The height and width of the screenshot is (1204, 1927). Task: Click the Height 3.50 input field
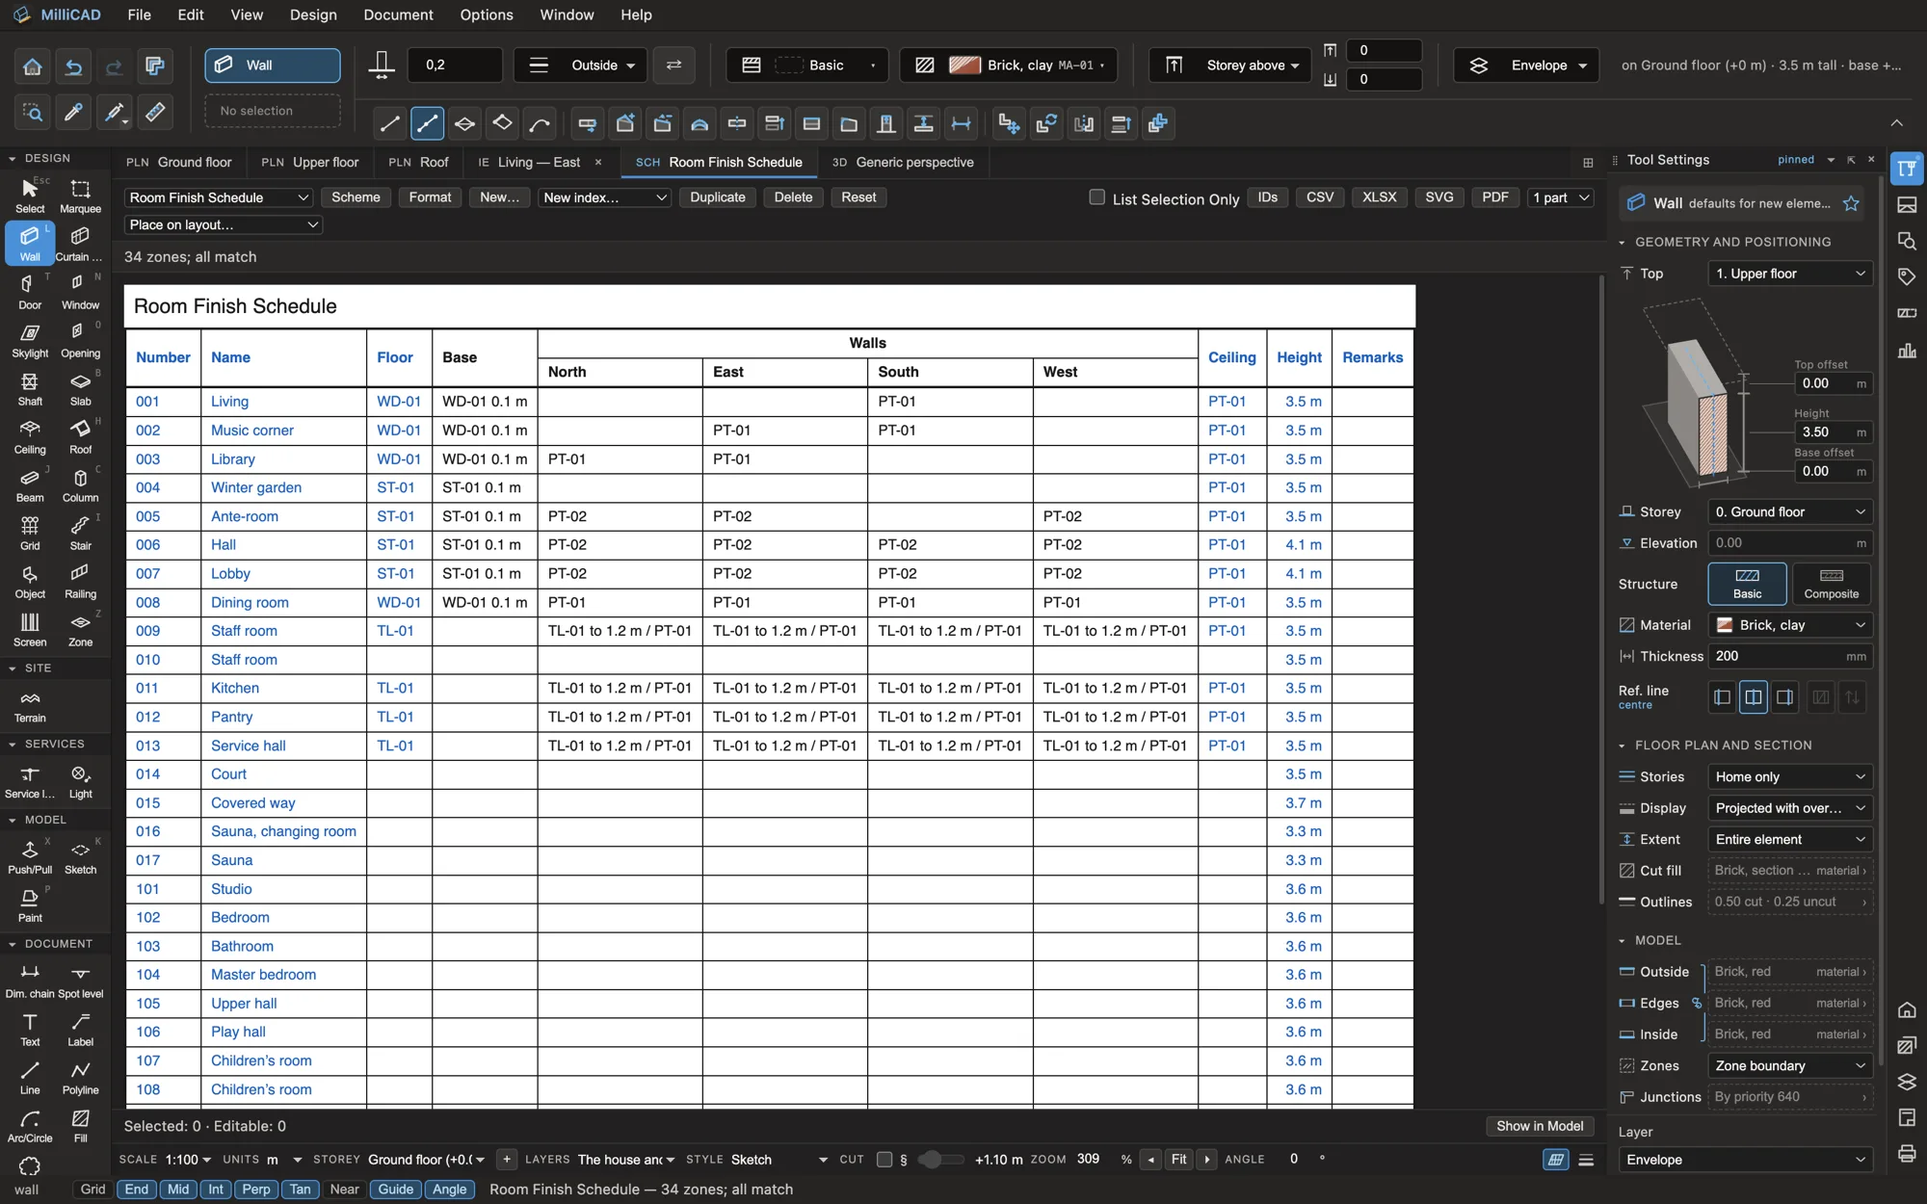pos(1833,432)
